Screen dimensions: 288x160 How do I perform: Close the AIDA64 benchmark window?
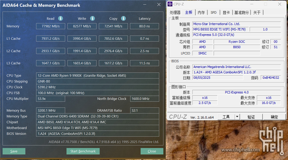159,5
